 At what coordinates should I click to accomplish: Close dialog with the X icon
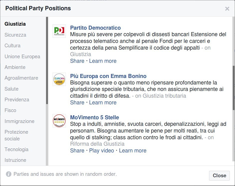coord(227,9)
